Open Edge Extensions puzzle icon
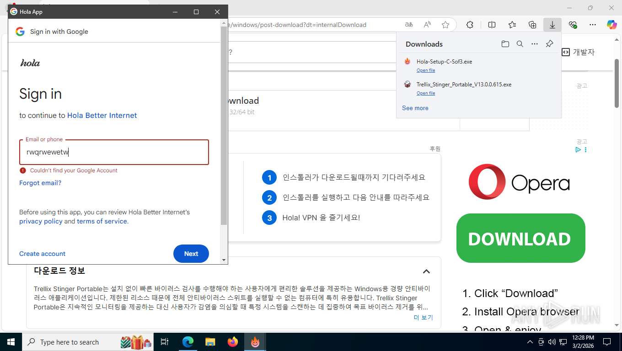This screenshot has height=351, width=622. tap(470, 25)
